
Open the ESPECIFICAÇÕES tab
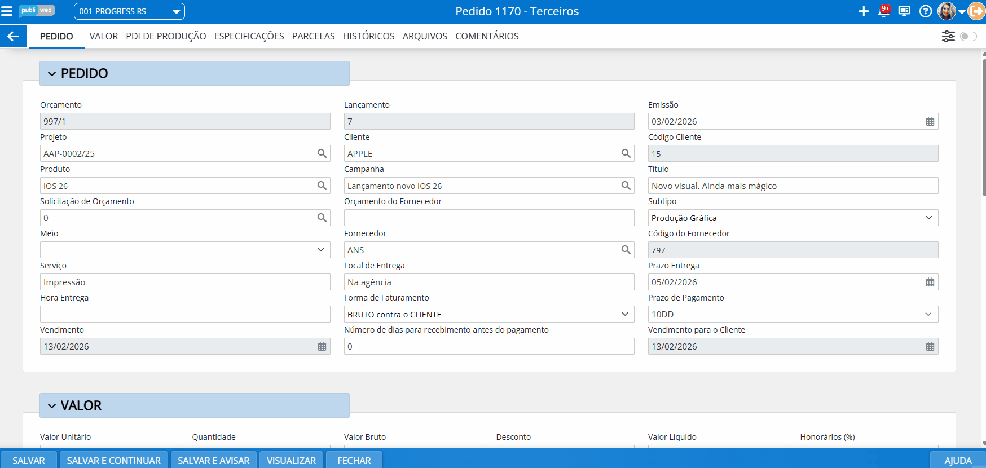(x=249, y=37)
